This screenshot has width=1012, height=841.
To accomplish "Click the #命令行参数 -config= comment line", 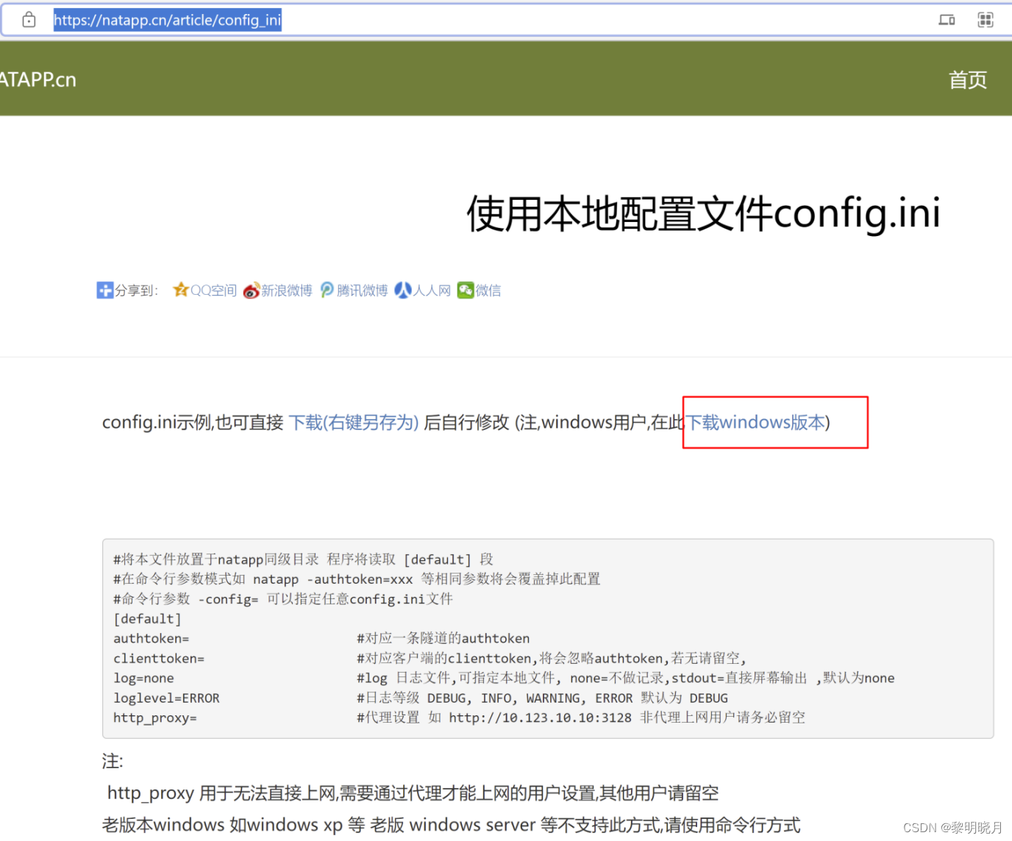I will tap(283, 599).
